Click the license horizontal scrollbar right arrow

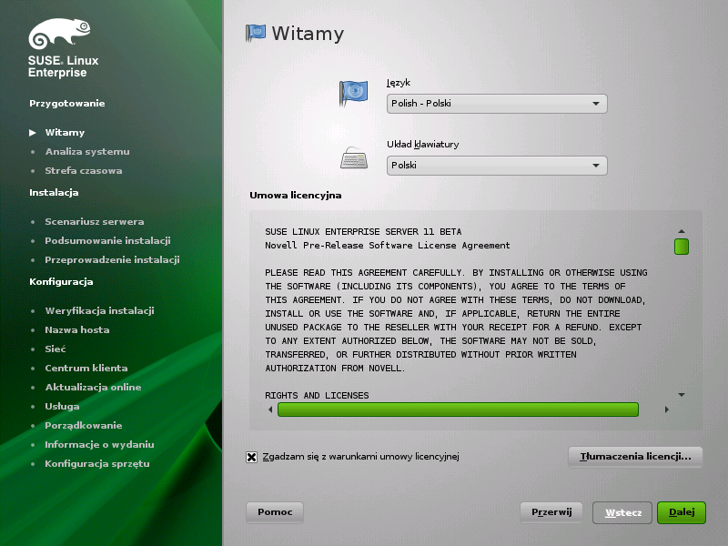[667, 409]
